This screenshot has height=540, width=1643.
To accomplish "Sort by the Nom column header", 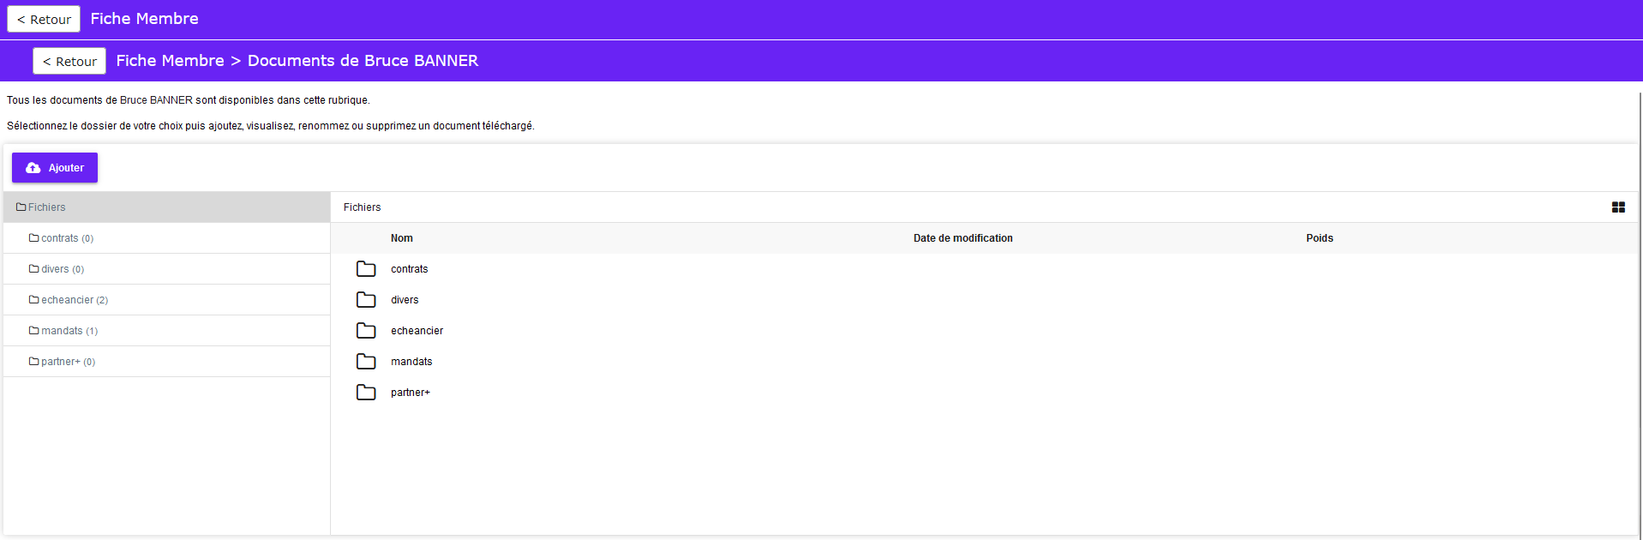I will click(x=402, y=238).
